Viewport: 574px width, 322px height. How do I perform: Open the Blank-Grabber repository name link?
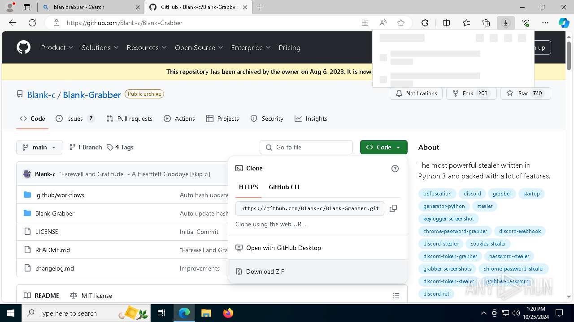(x=92, y=95)
